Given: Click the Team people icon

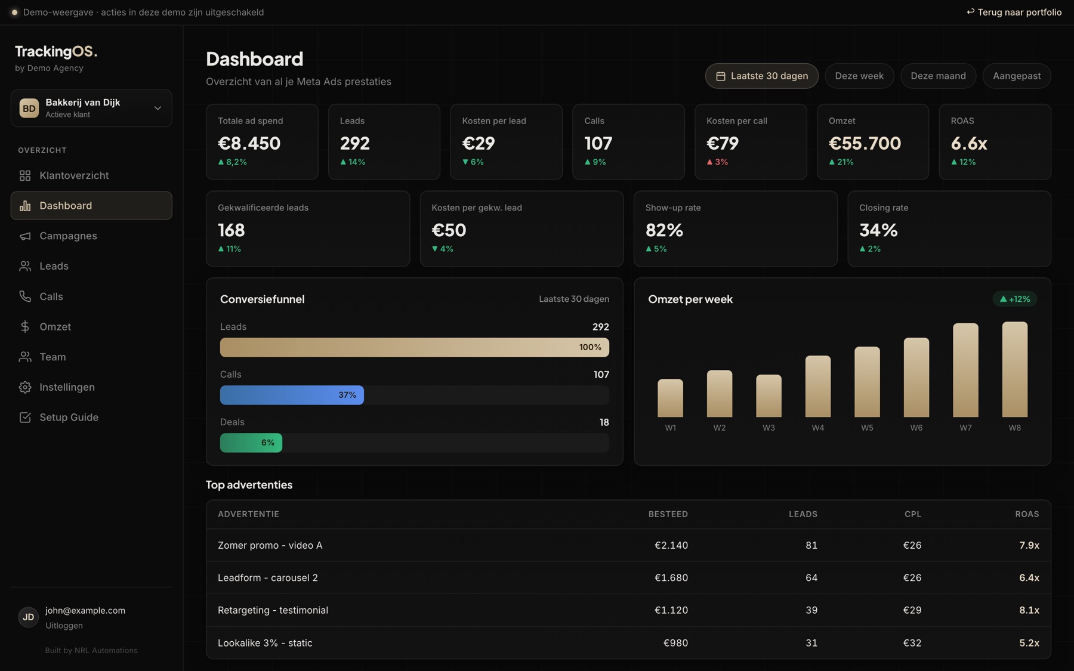Looking at the screenshot, I should pyautogui.click(x=25, y=357).
